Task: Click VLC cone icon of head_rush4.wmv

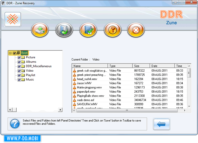Action: pos(75,79)
